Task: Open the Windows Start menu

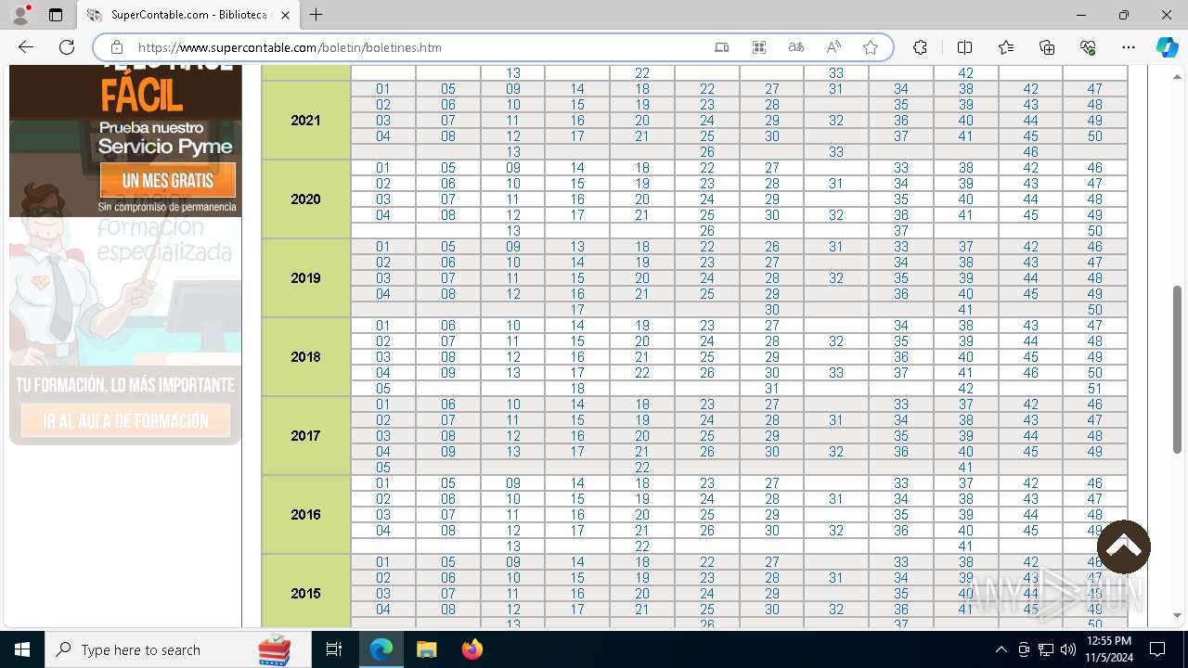Action: (x=22, y=649)
